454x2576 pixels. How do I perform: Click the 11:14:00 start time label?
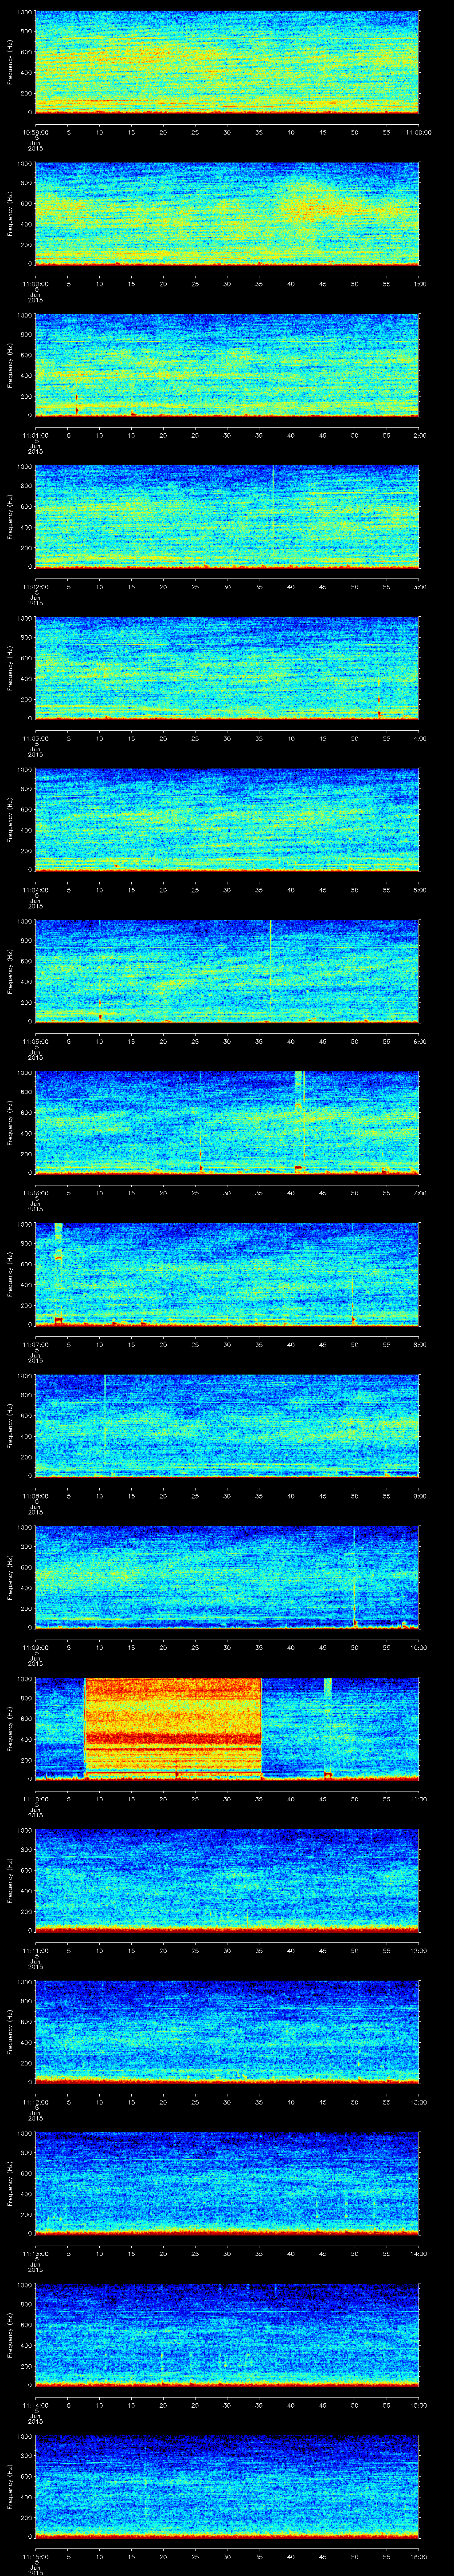[x=35, y=2405]
